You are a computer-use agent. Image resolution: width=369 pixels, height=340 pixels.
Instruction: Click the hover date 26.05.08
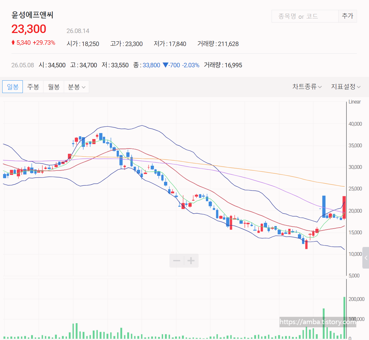(23, 65)
